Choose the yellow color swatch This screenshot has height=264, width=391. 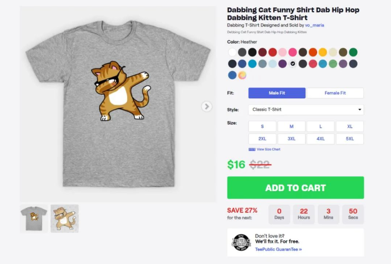pos(323,52)
